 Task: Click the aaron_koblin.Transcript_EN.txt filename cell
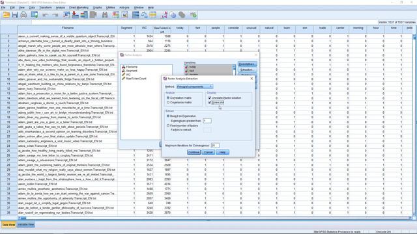(x=68, y=184)
